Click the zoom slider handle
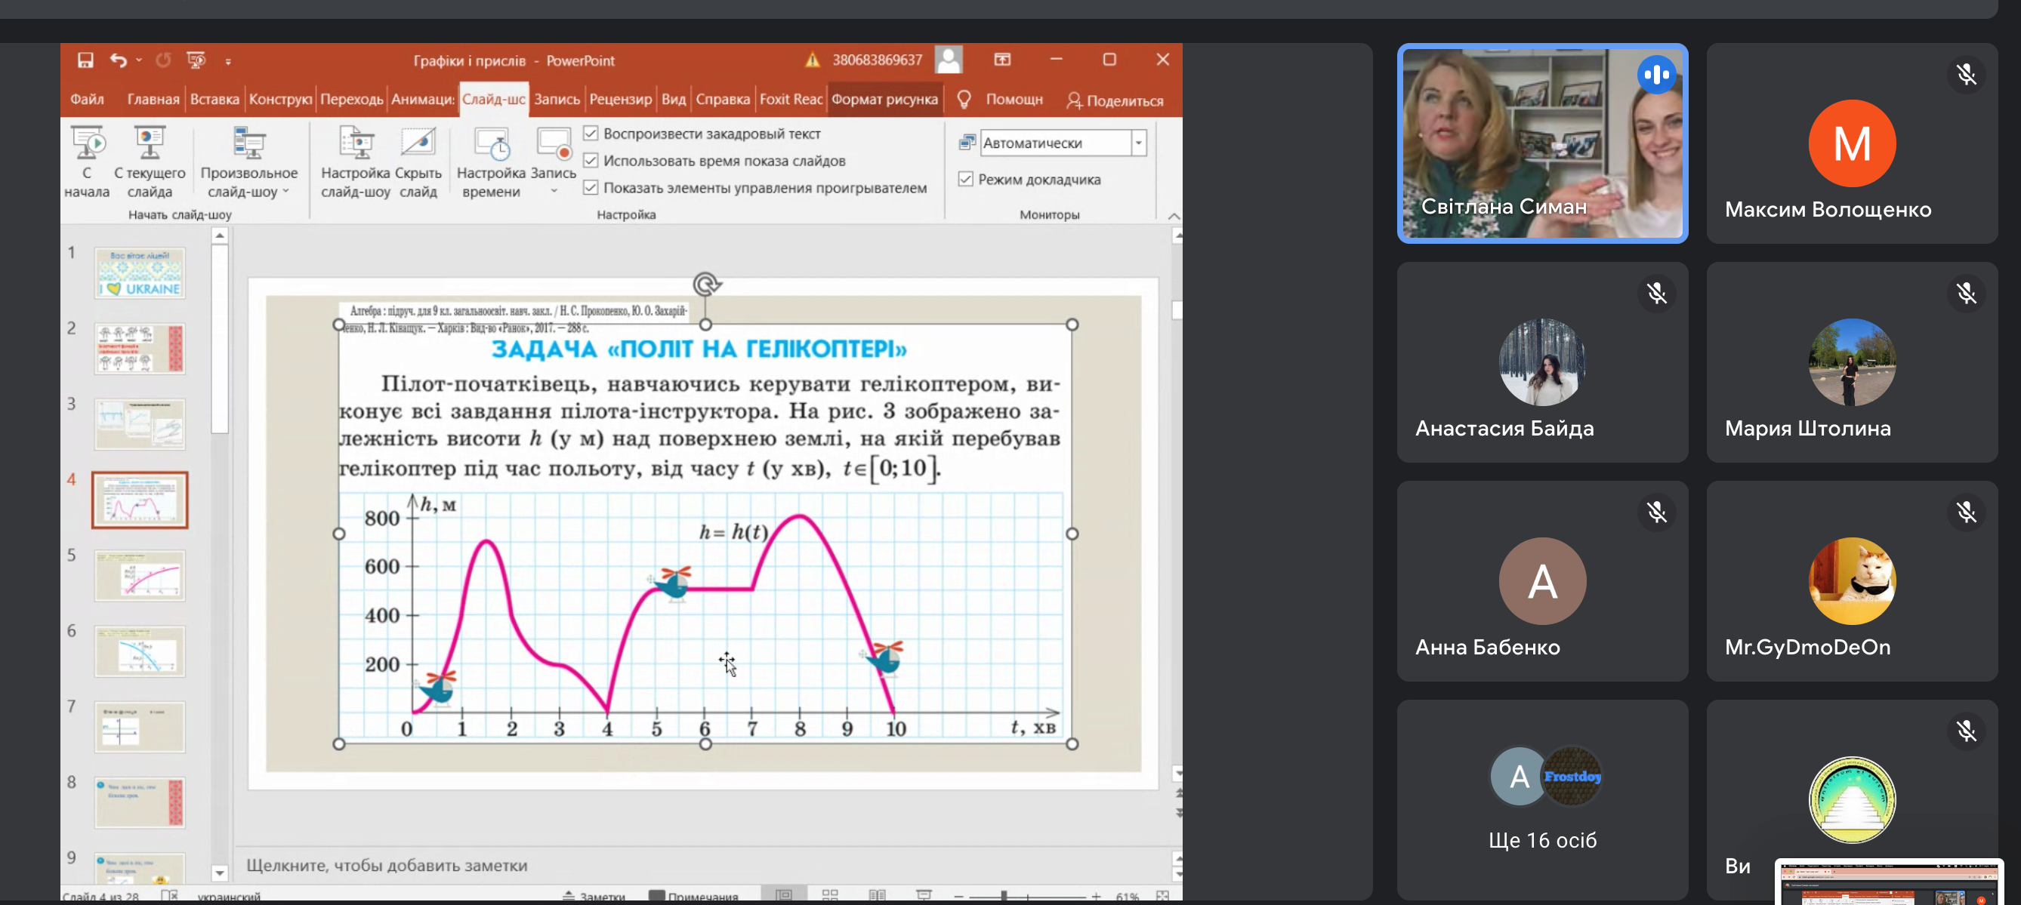2021x905 pixels. pos(1004,896)
